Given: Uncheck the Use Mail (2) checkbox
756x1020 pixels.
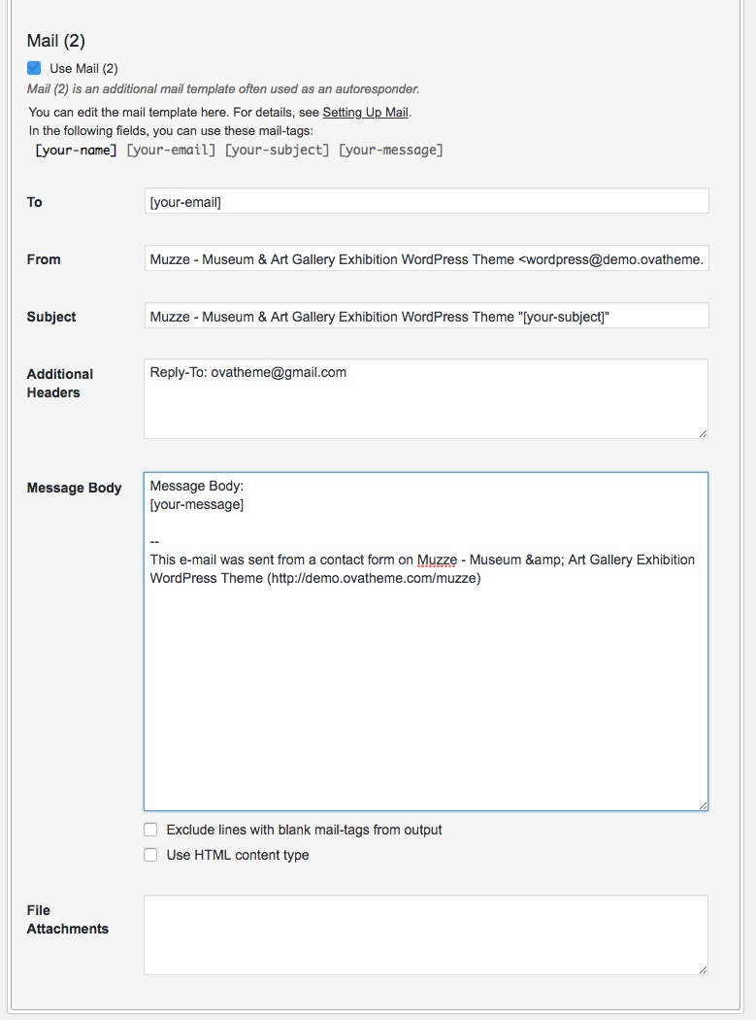Looking at the screenshot, I should [35, 68].
